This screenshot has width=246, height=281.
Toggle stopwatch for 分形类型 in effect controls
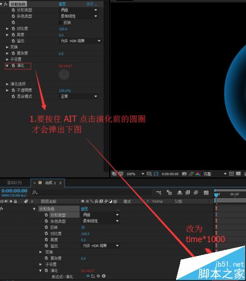tap(13, 10)
